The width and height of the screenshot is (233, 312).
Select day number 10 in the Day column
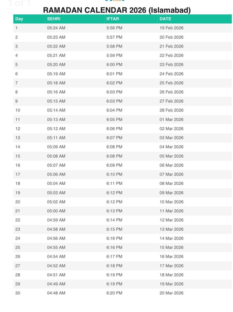pos(18,110)
